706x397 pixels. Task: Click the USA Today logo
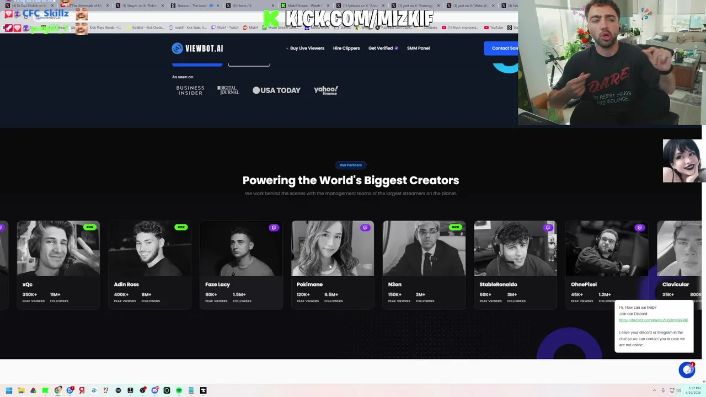coord(276,90)
